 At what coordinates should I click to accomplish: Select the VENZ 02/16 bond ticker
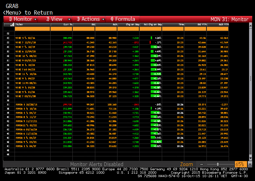tap(25, 38)
